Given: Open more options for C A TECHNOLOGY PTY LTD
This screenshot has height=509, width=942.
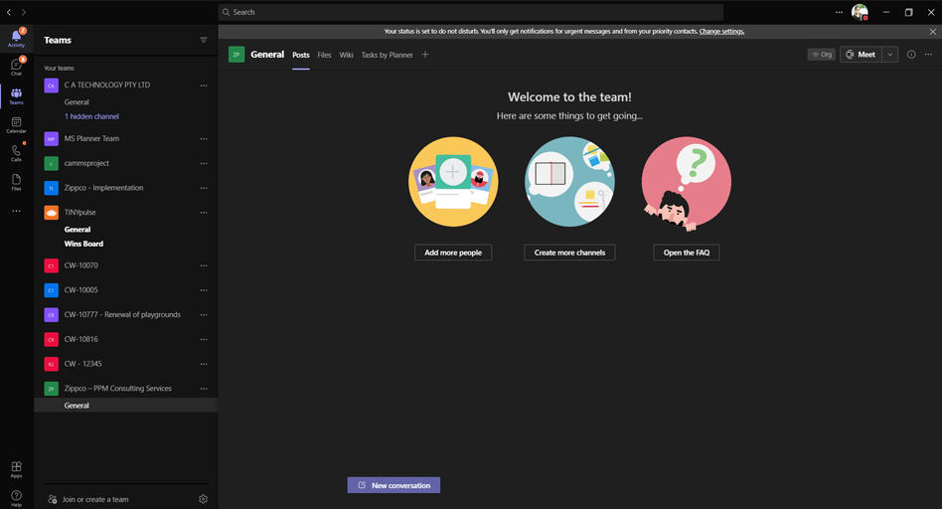Looking at the screenshot, I should [204, 85].
